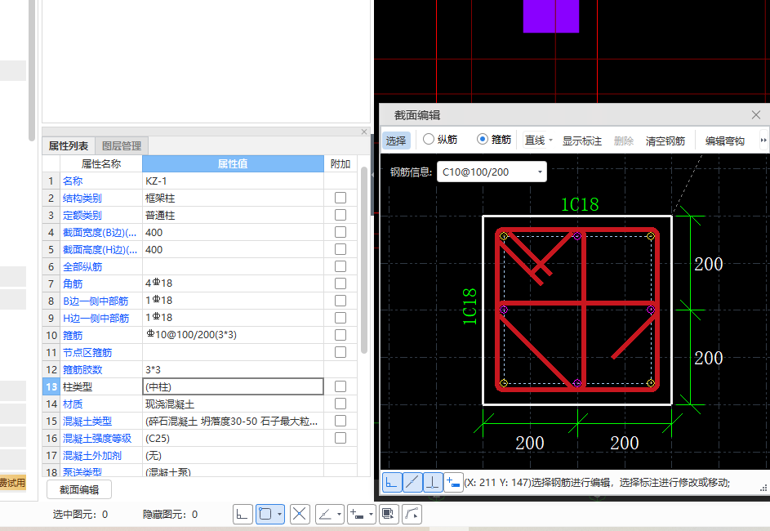Click 编辑弯钩 in section editor toolbar
770x531 pixels.
[x=725, y=141]
